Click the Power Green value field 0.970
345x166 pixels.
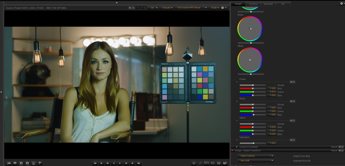pyautogui.click(x=272, y=92)
